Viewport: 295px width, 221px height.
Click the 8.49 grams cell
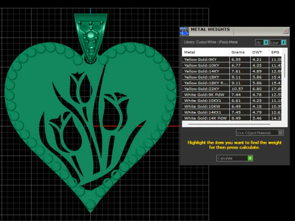pyautogui.click(x=240, y=118)
